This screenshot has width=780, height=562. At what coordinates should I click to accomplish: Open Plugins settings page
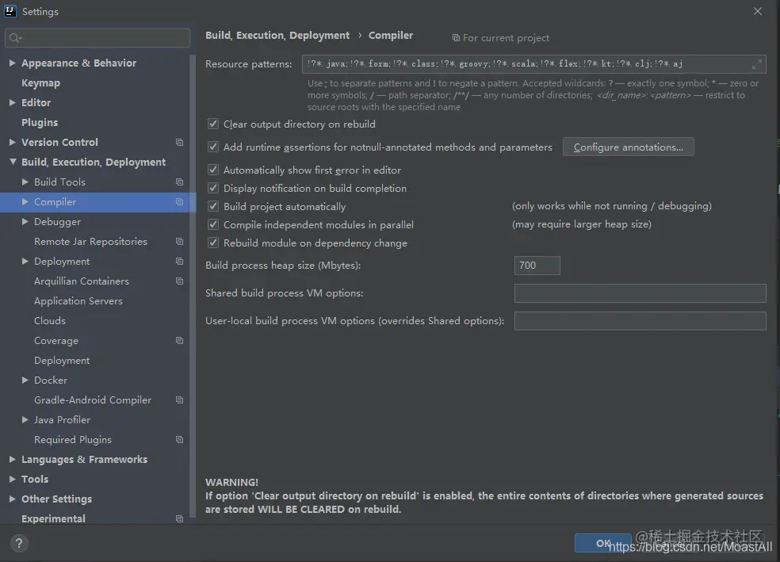click(x=40, y=122)
